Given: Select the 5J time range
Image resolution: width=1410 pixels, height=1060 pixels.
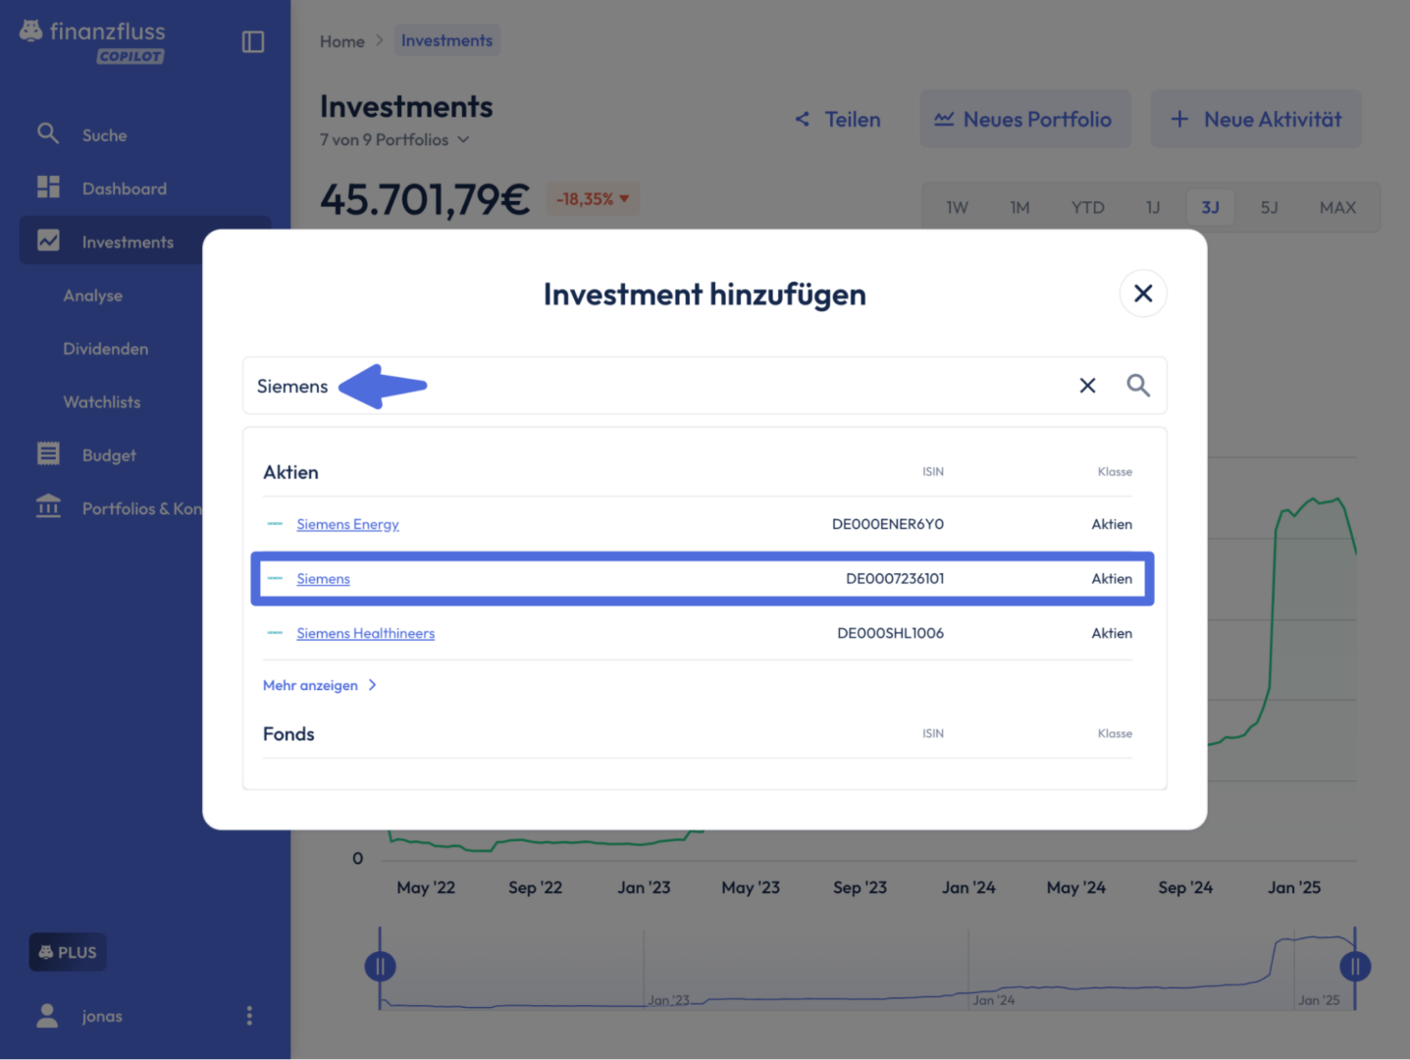Looking at the screenshot, I should 1269,207.
